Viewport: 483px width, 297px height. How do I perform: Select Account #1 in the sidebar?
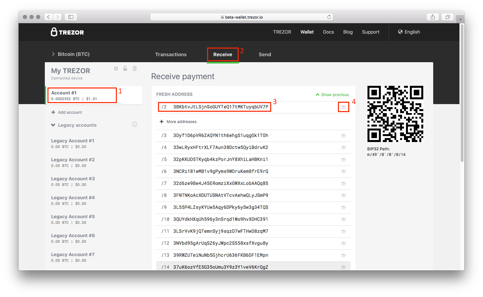94,95
